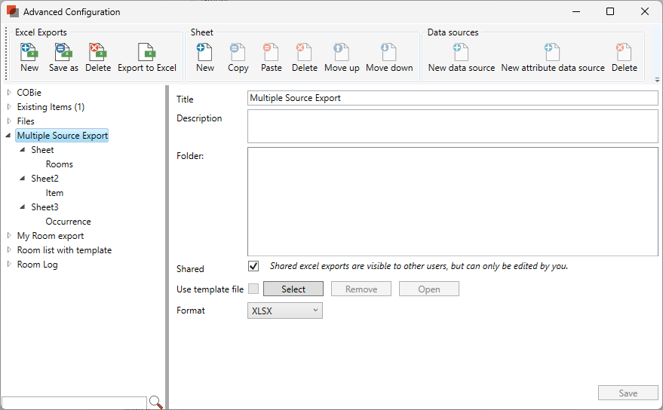This screenshot has width=663, height=410.
Task: Uncheck the Shared checkbox
Action: (253, 266)
